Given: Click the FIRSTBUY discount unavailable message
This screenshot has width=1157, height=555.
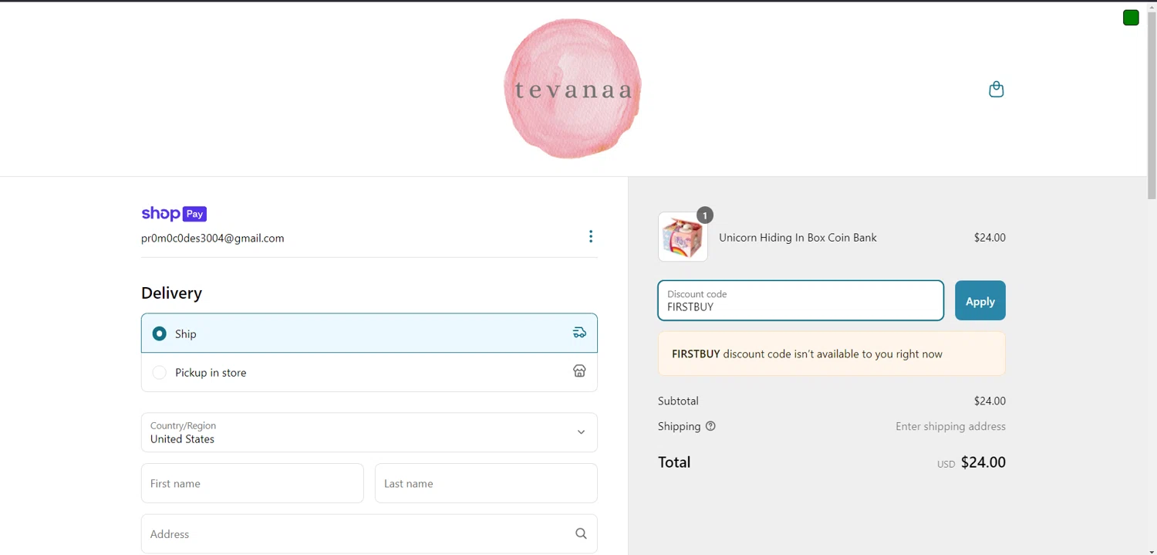Looking at the screenshot, I should click(831, 354).
